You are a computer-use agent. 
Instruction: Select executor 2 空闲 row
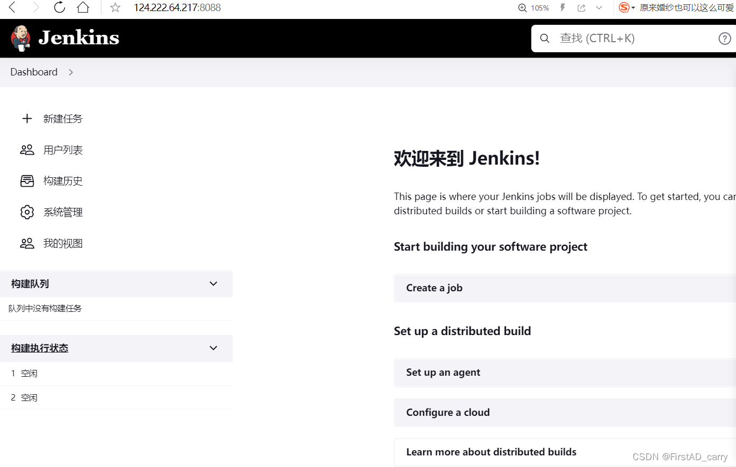[x=116, y=398]
